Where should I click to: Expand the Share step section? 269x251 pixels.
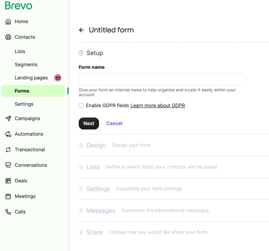95,233
